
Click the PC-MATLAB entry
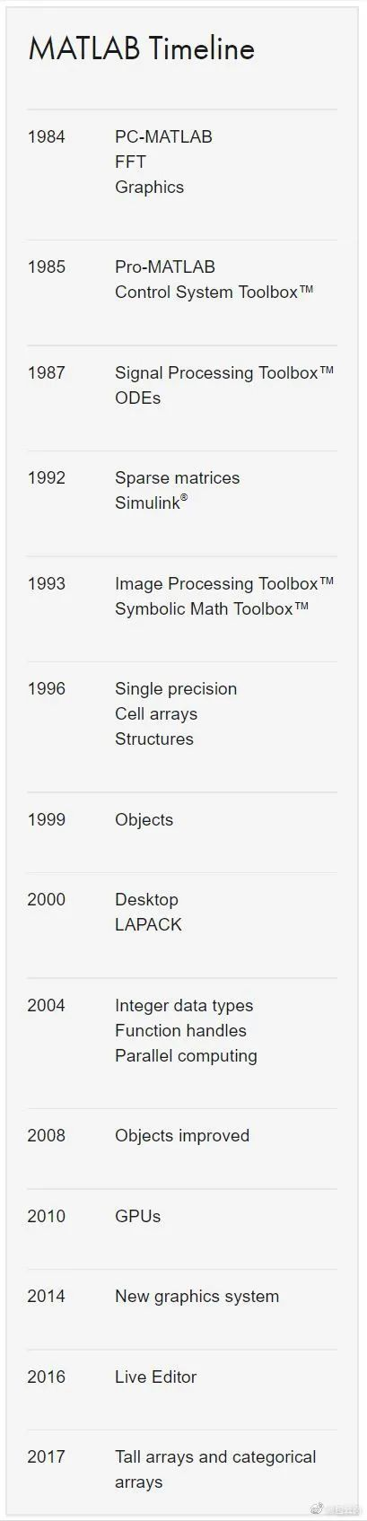(x=163, y=137)
